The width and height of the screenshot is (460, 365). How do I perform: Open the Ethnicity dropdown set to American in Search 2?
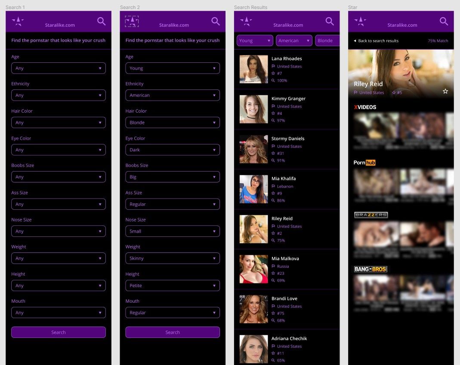coord(173,95)
